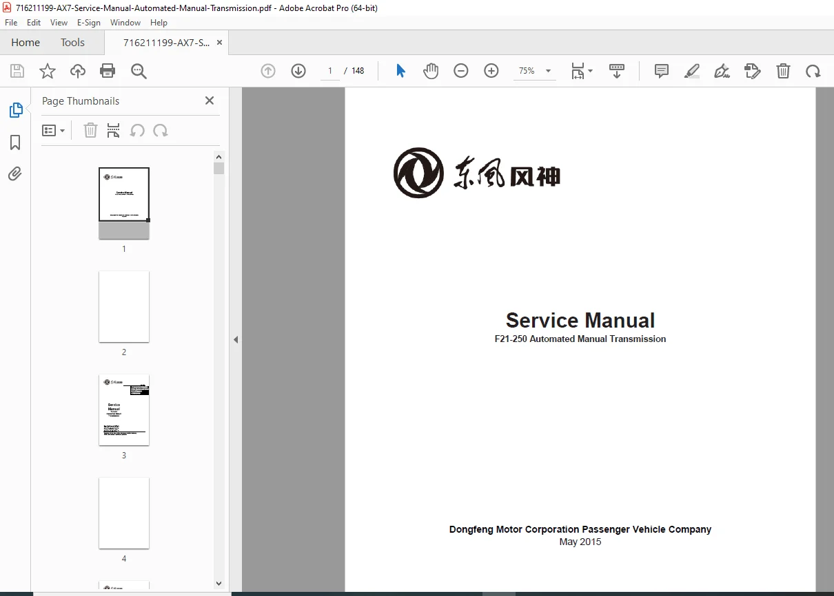The width and height of the screenshot is (834, 596).
Task: Open the E-Sign menu
Action: coord(89,23)
